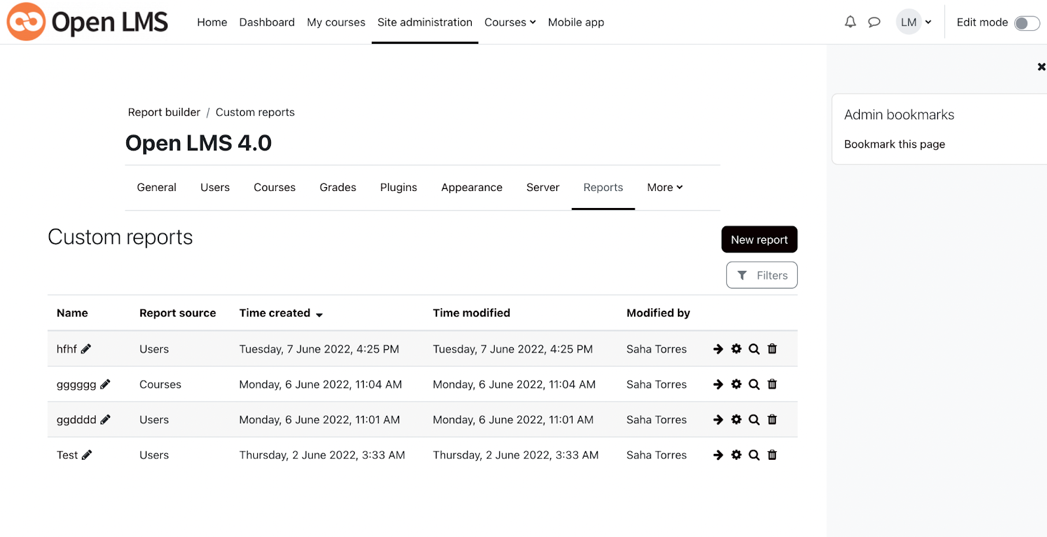The image size is (1047, 537).
Task: Delete the gggggg report using trash icon
Action: [772, 385]
